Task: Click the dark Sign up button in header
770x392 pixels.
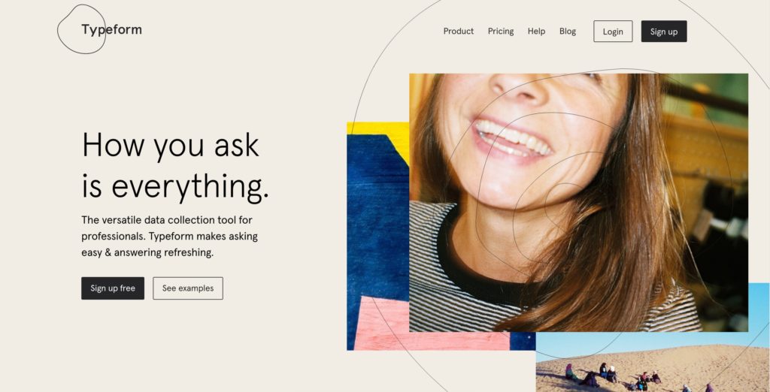Action: pos(664,32)
